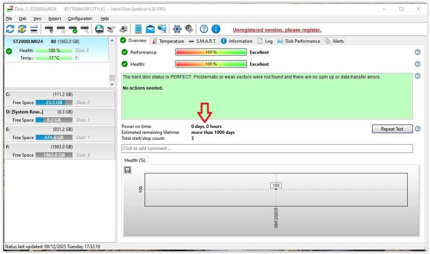
Task: Click the disk icon with gear badge
Action: click(x=49, y=29)
